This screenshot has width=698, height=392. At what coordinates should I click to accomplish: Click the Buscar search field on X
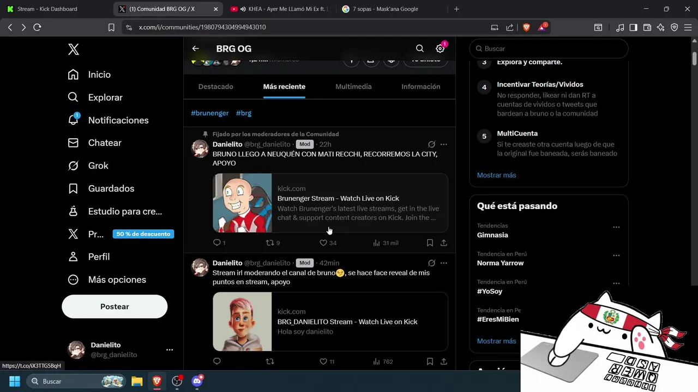549,48
